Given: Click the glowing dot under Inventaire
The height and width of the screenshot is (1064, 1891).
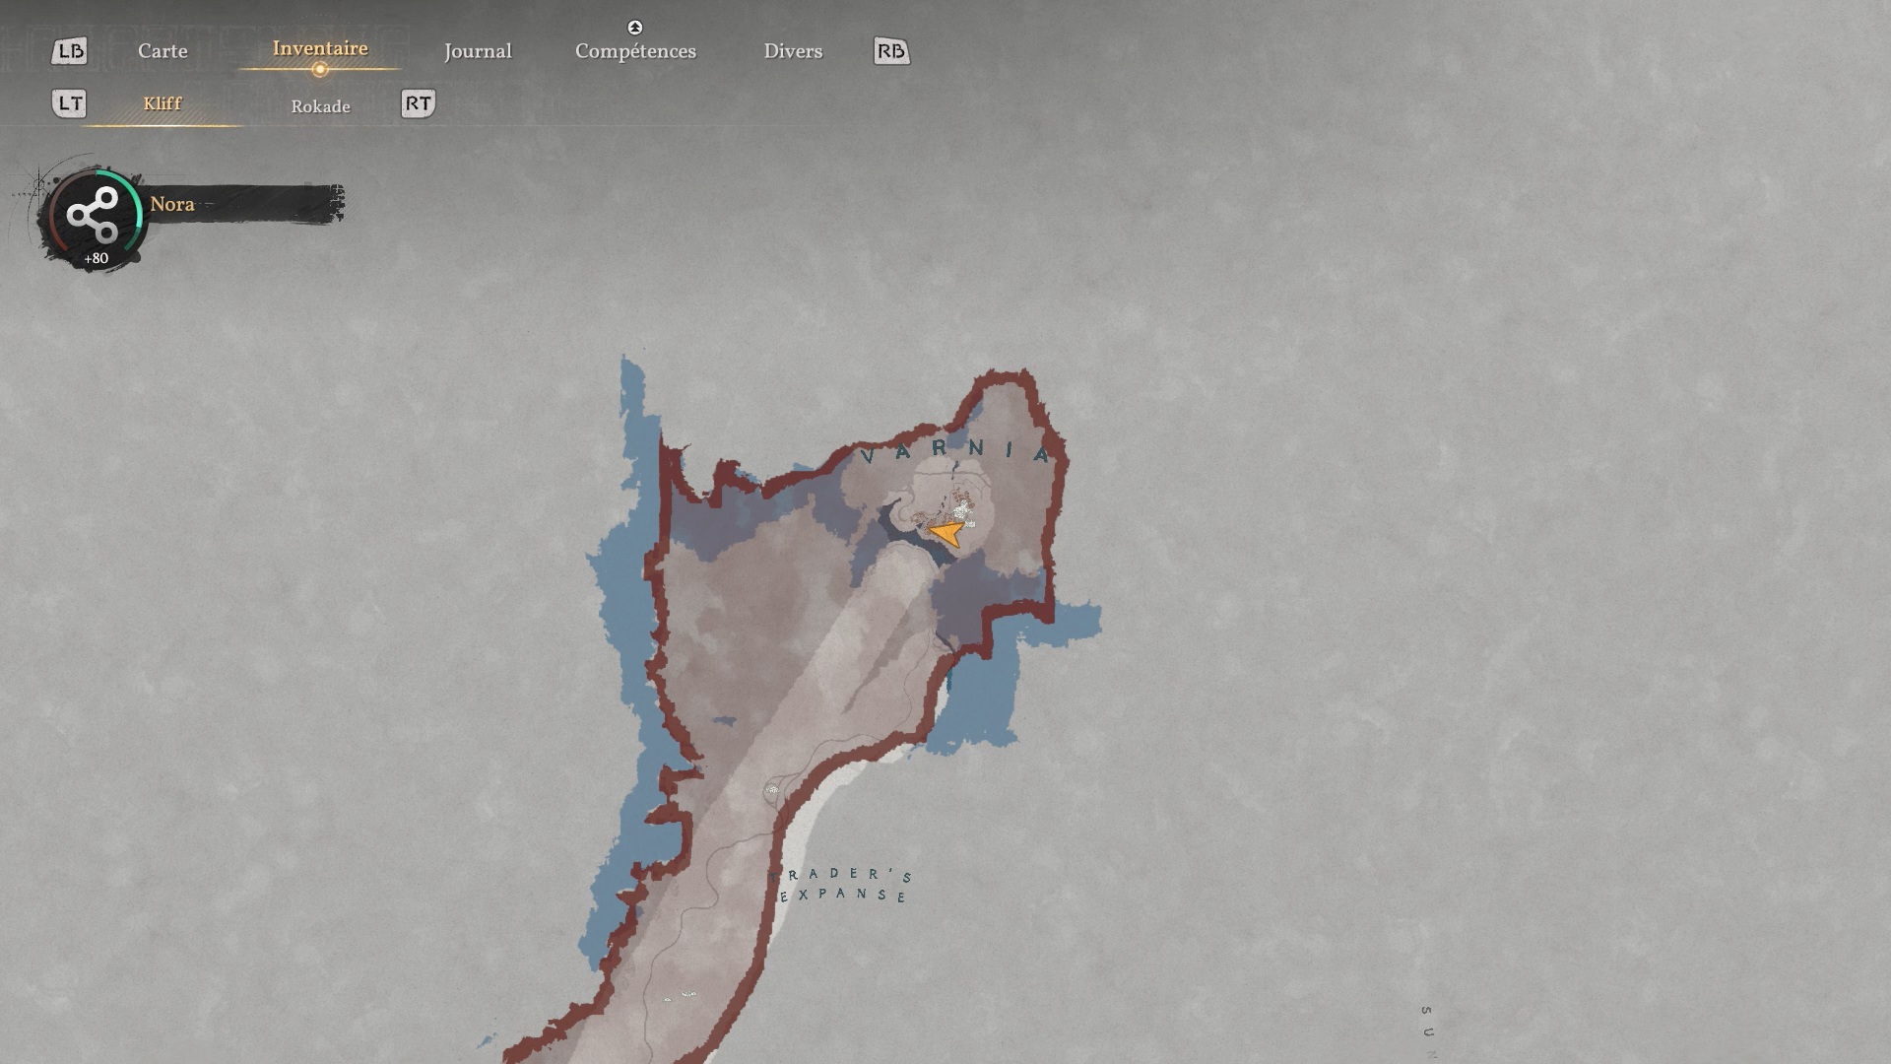Looking at the screenshot, I should coord(319,69).
